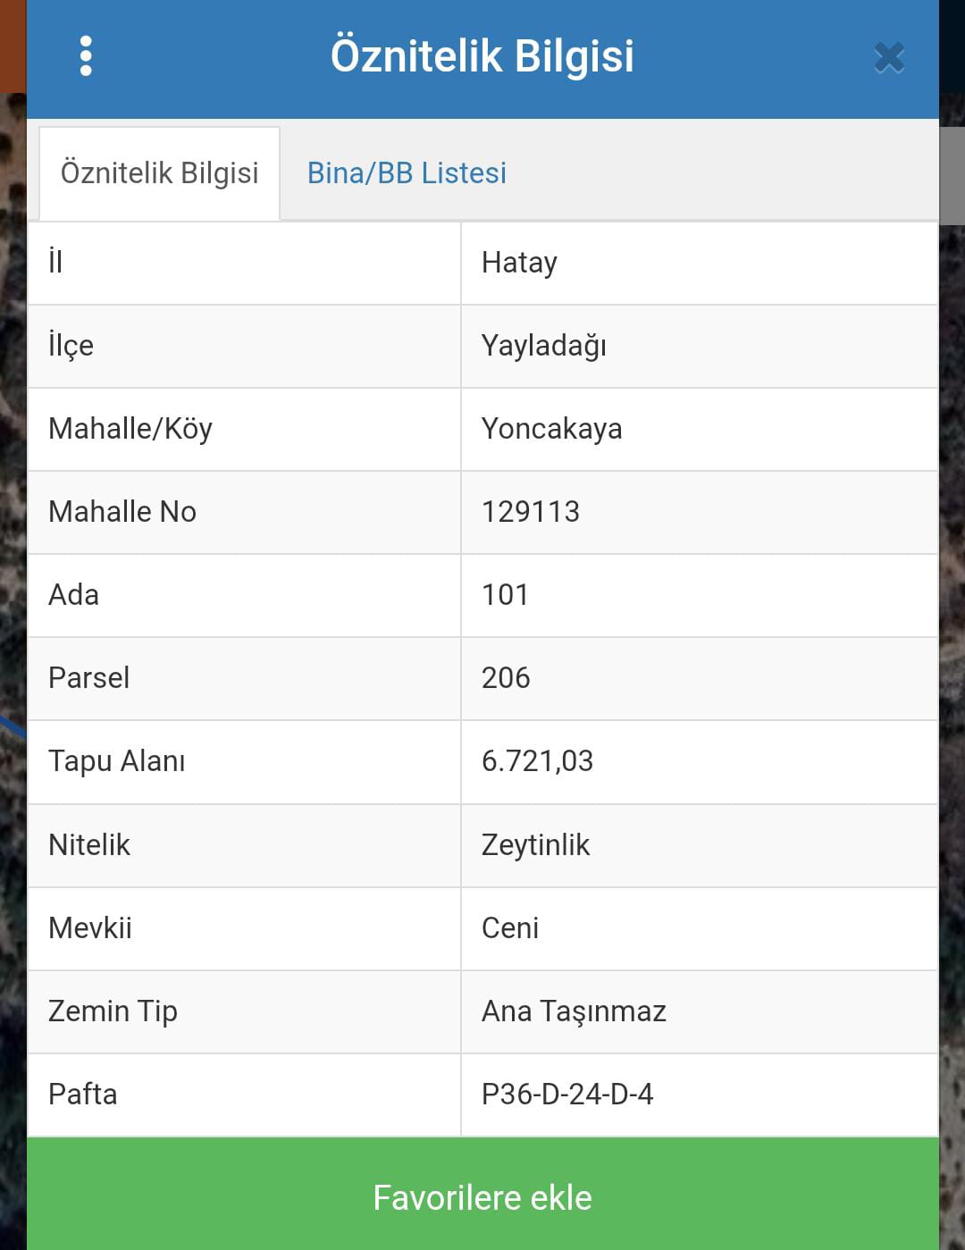Screen dimensions: 965x1250
Task: Open the three-dot options menu
Action: (86, 56)
